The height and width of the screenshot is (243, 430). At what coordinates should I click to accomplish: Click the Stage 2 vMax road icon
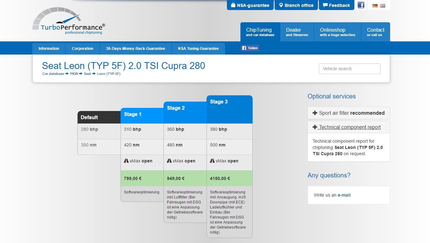(169, 161)
